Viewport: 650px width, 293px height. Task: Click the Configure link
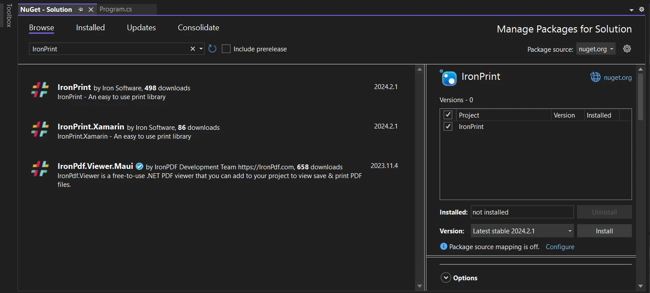tap(560, 247)
